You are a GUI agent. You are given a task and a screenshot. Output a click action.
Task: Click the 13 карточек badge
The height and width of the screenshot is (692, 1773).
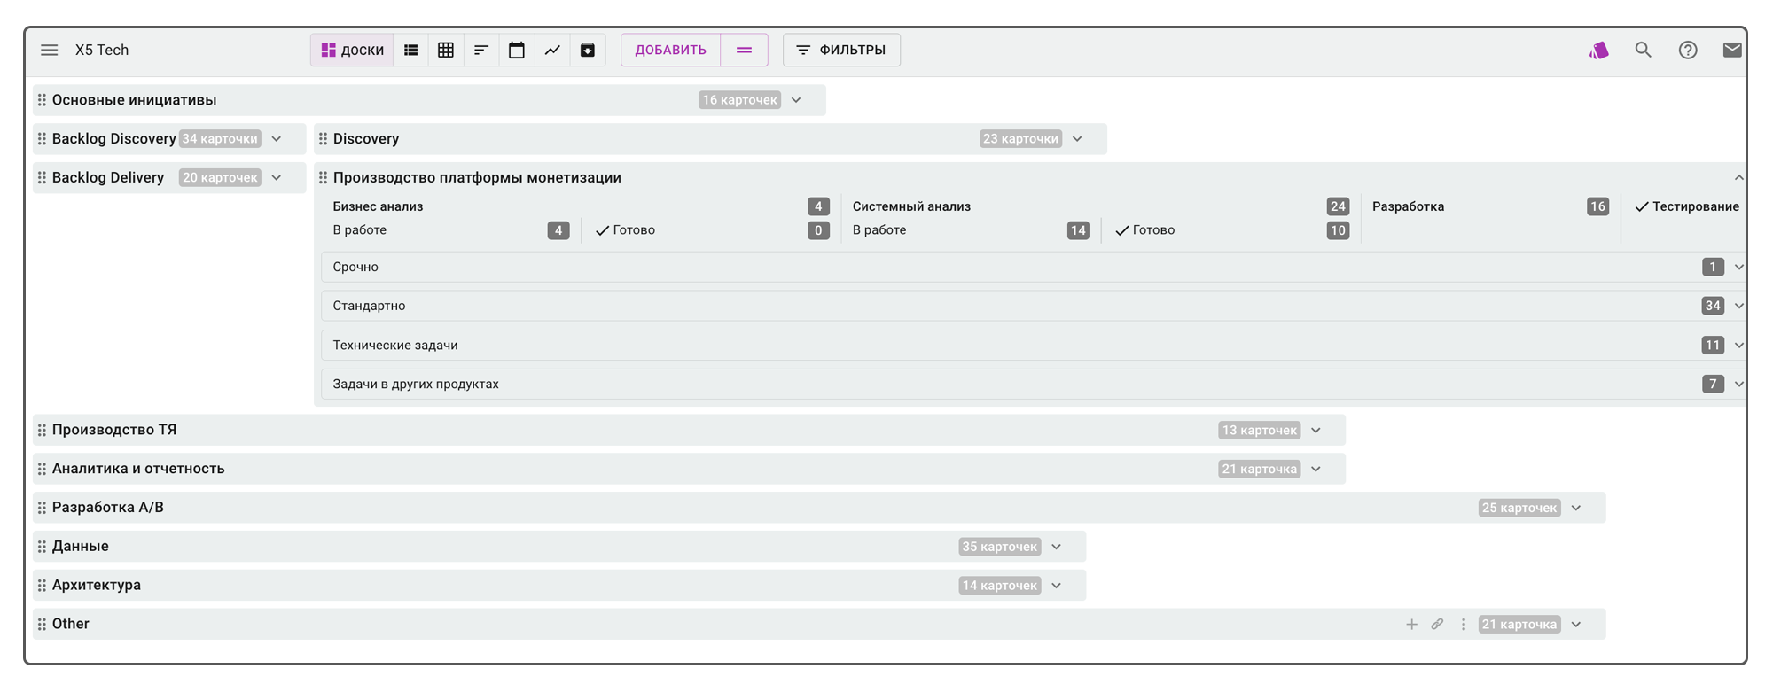click(1259, 431)
